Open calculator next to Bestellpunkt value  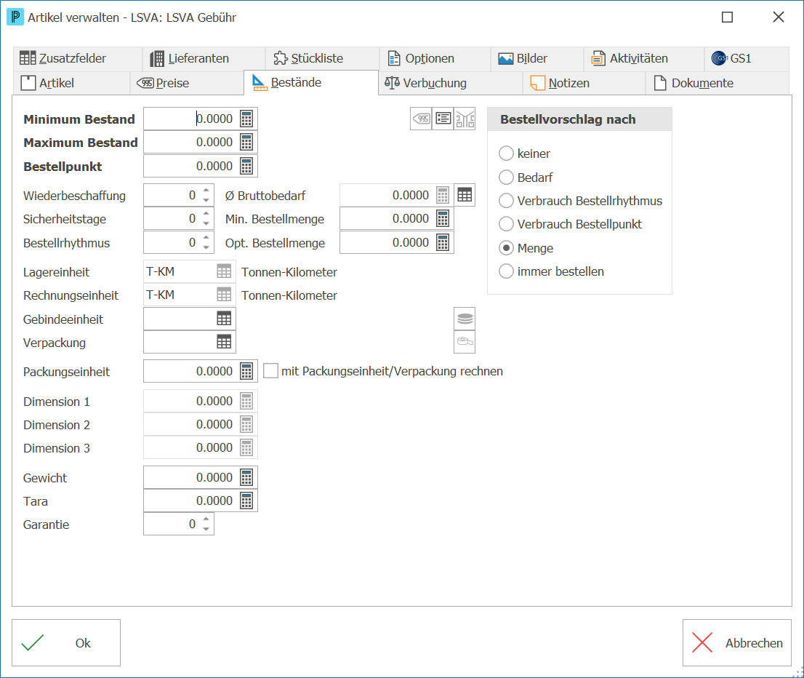tap(246, 167)
